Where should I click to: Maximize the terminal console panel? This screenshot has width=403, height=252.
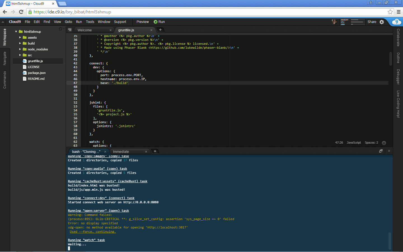(381, 151)
